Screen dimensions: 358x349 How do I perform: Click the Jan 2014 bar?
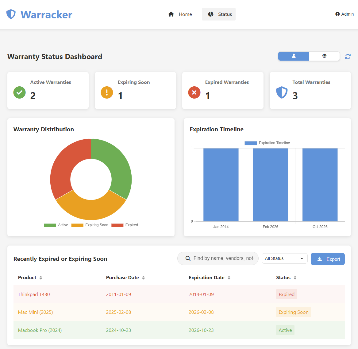coord(221,185)
